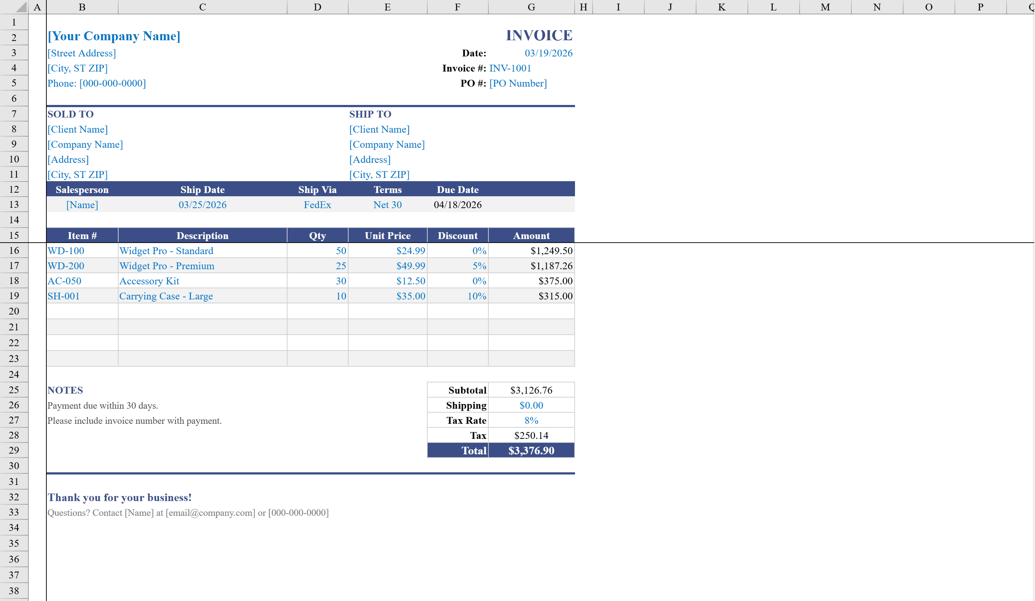This screenshot has height=601, width=1035.
Task: Click the Questions? Contact line
Action: coord(188,513)
